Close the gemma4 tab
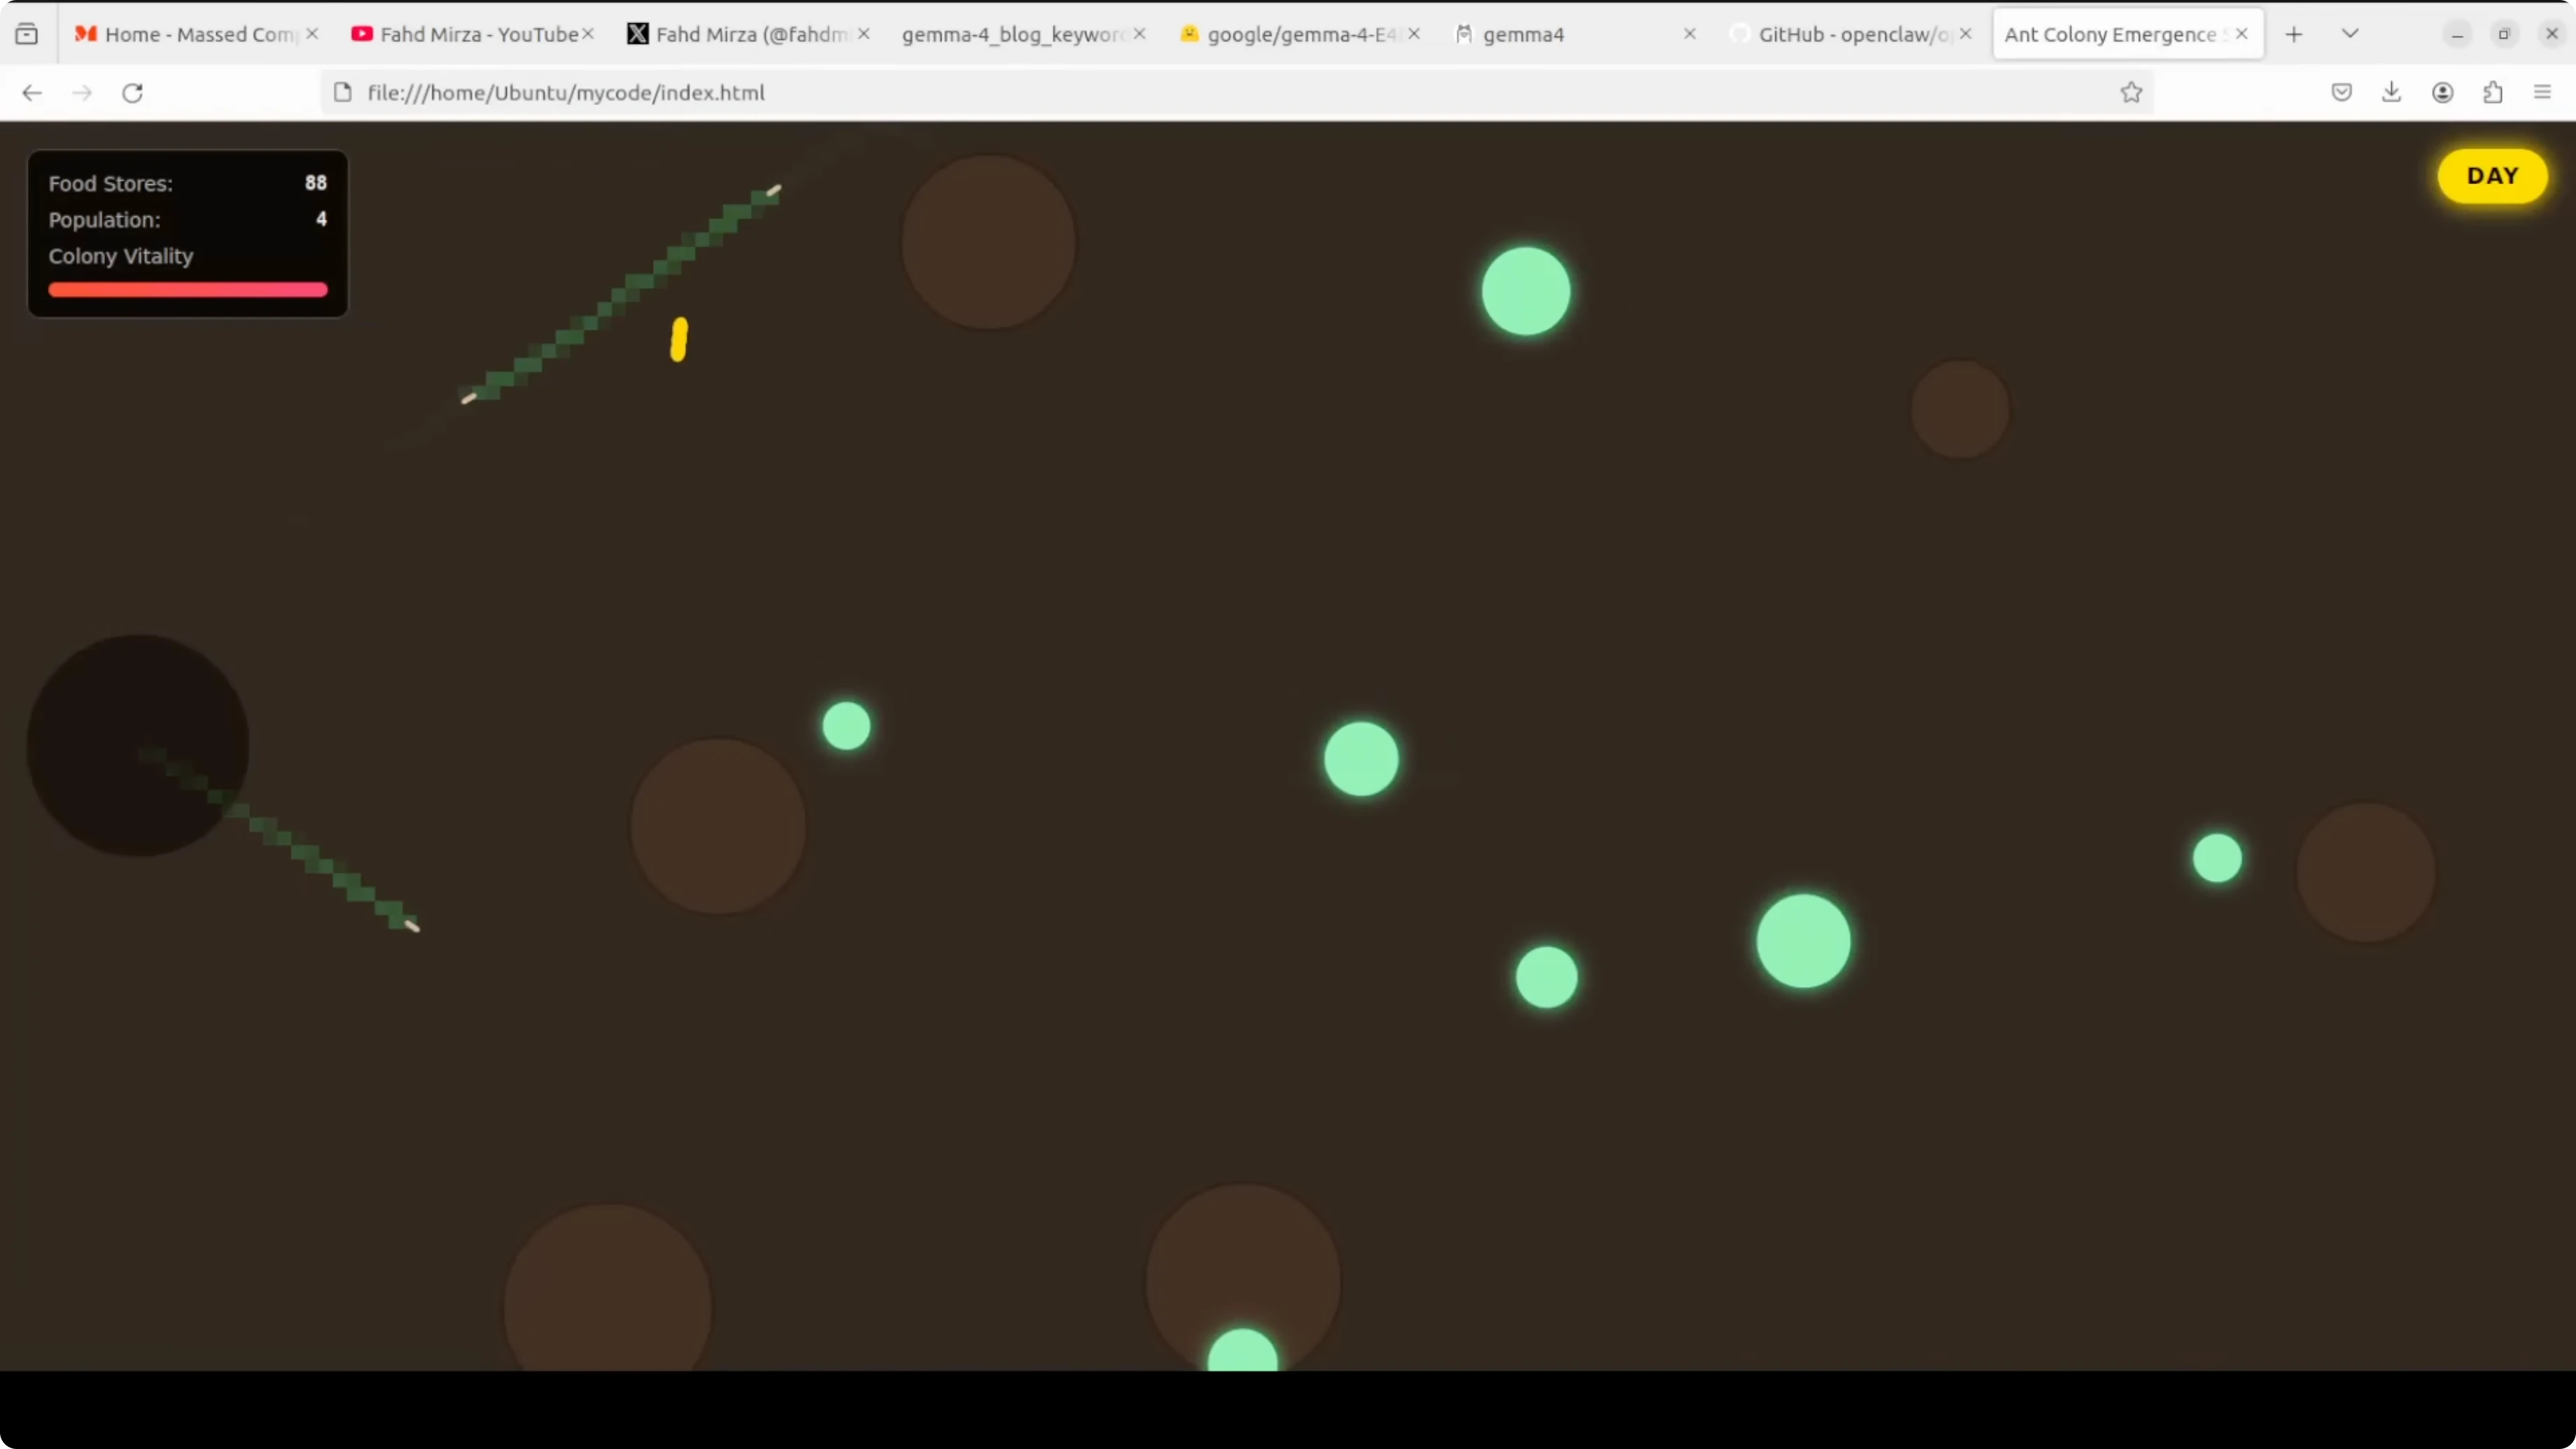This screenshot has width=2576, height=1449. pyautogui.click(x=1689, y=35)
